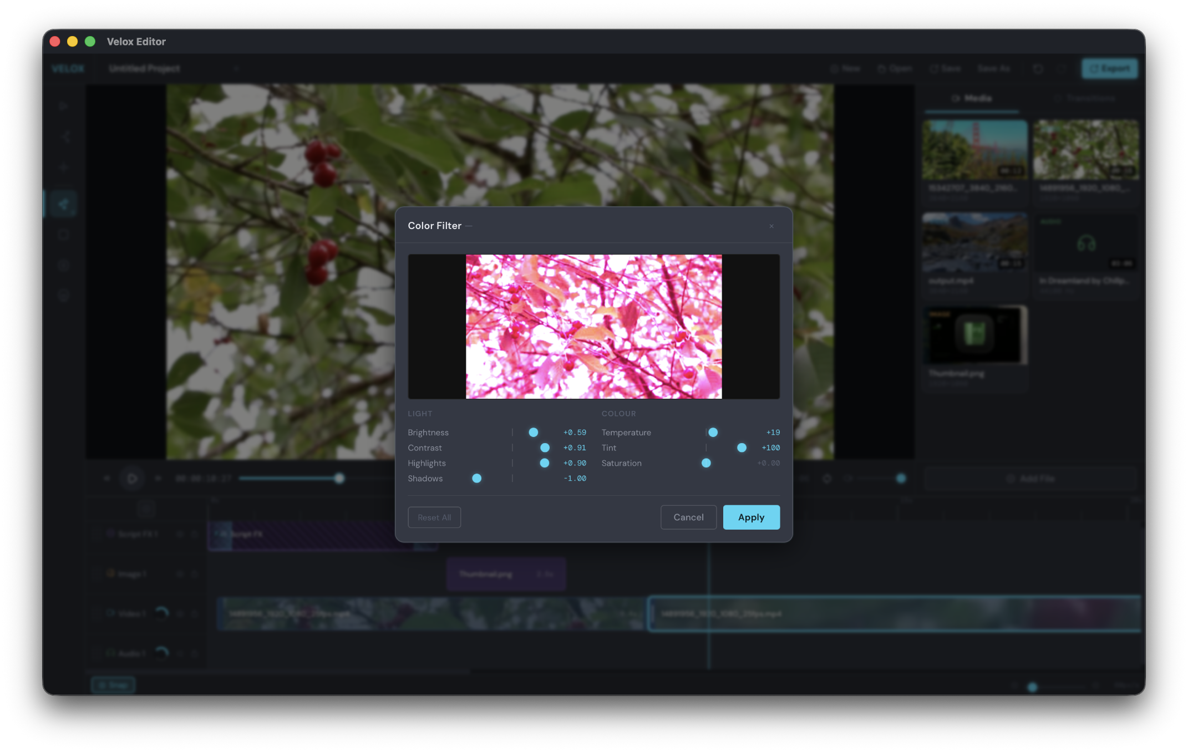Click the undo icon beside Save As
The height and width of the screenshot is (752, 1188).
(x=1038, y=69)
